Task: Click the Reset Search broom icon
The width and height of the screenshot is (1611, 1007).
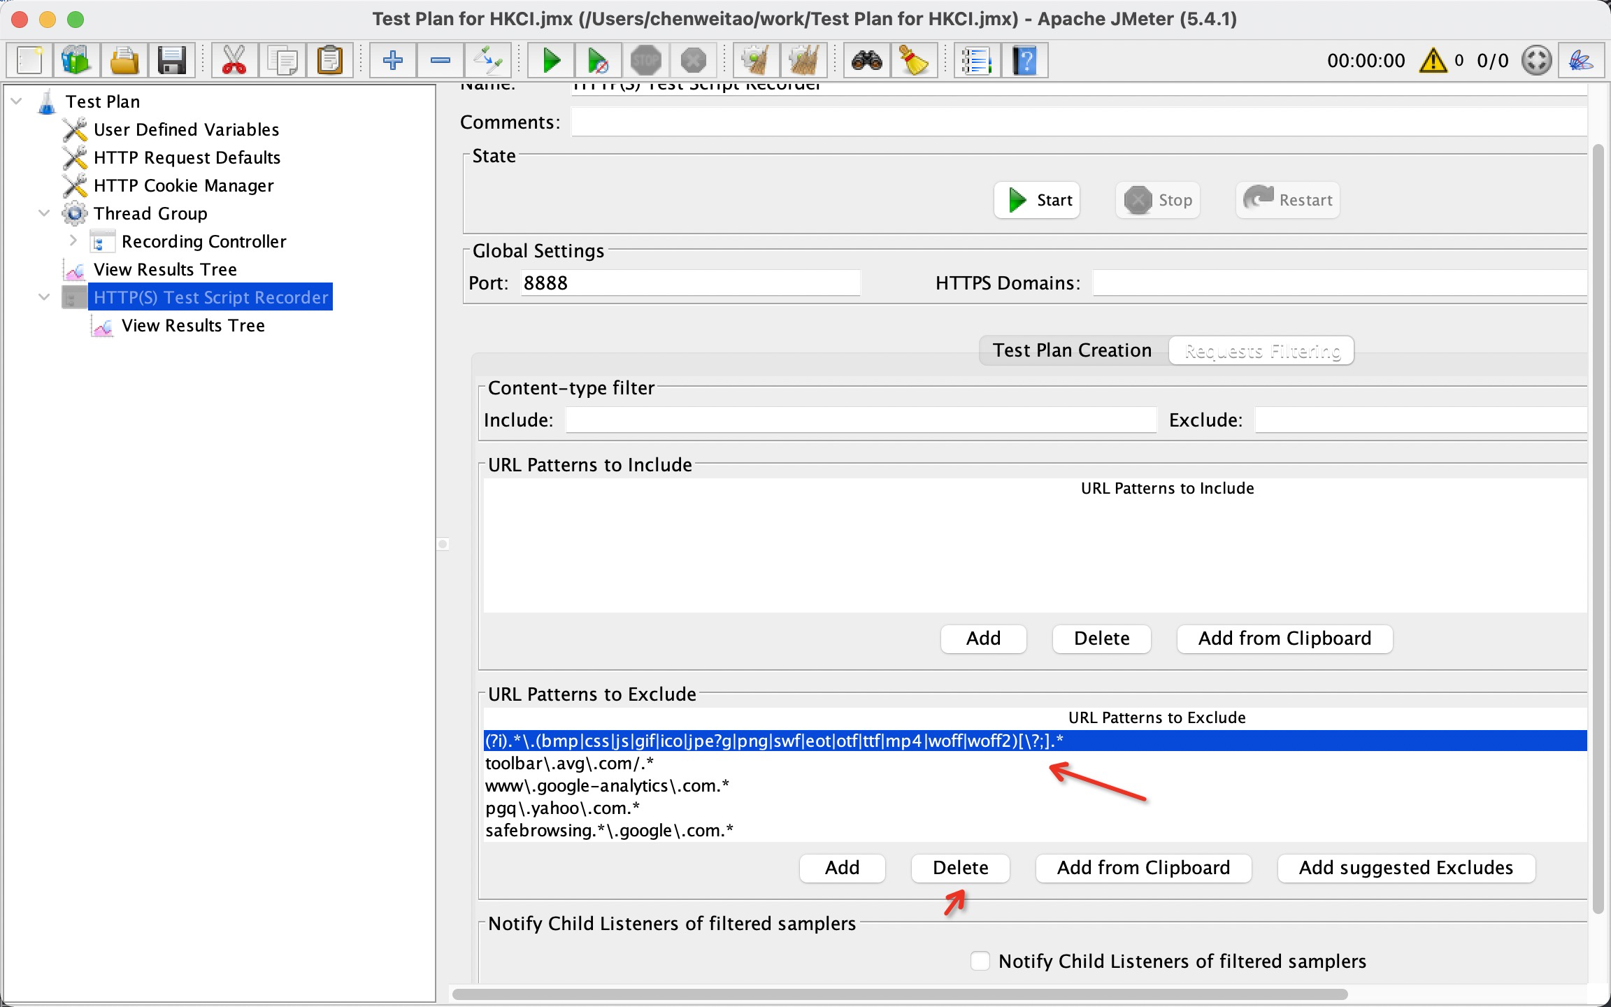Action: 914,60
